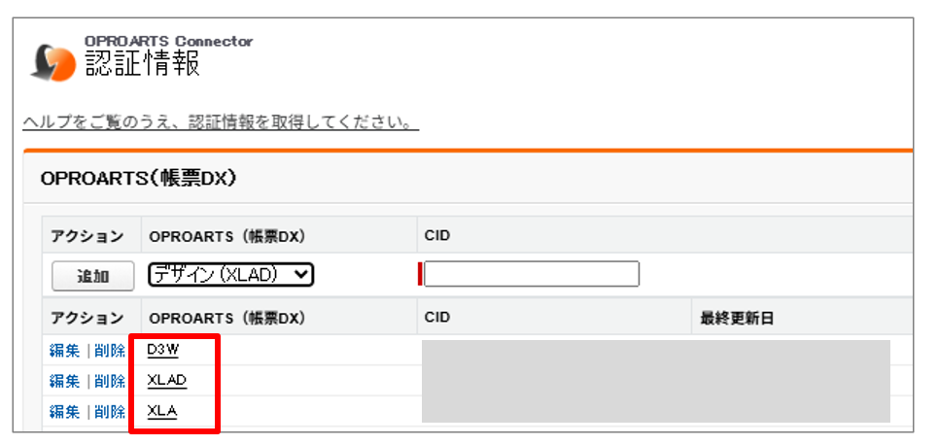Edit the XLAD credential row
The height and width of the screenshot is (445, 938).
point(64,381)
